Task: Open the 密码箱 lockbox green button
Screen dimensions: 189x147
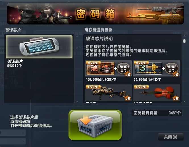Action: click(x=95, y=125)
